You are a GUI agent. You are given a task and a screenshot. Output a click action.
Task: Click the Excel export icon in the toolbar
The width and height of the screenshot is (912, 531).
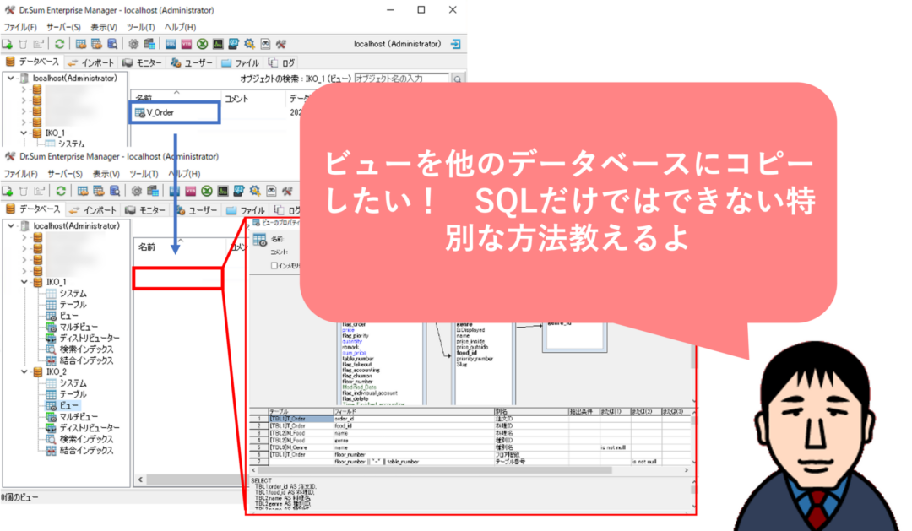pyautogui.click(x=201, y=42)
